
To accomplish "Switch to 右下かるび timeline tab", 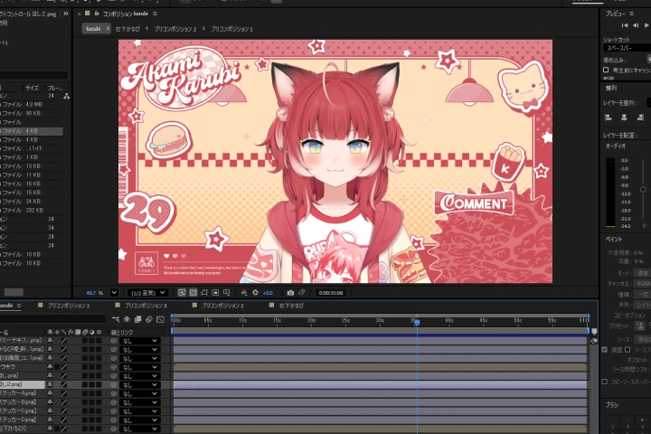I will [x=291, y=306].
